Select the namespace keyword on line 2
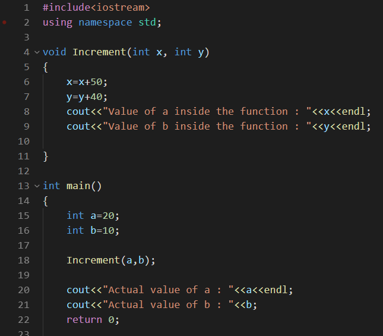 [105, 23]
